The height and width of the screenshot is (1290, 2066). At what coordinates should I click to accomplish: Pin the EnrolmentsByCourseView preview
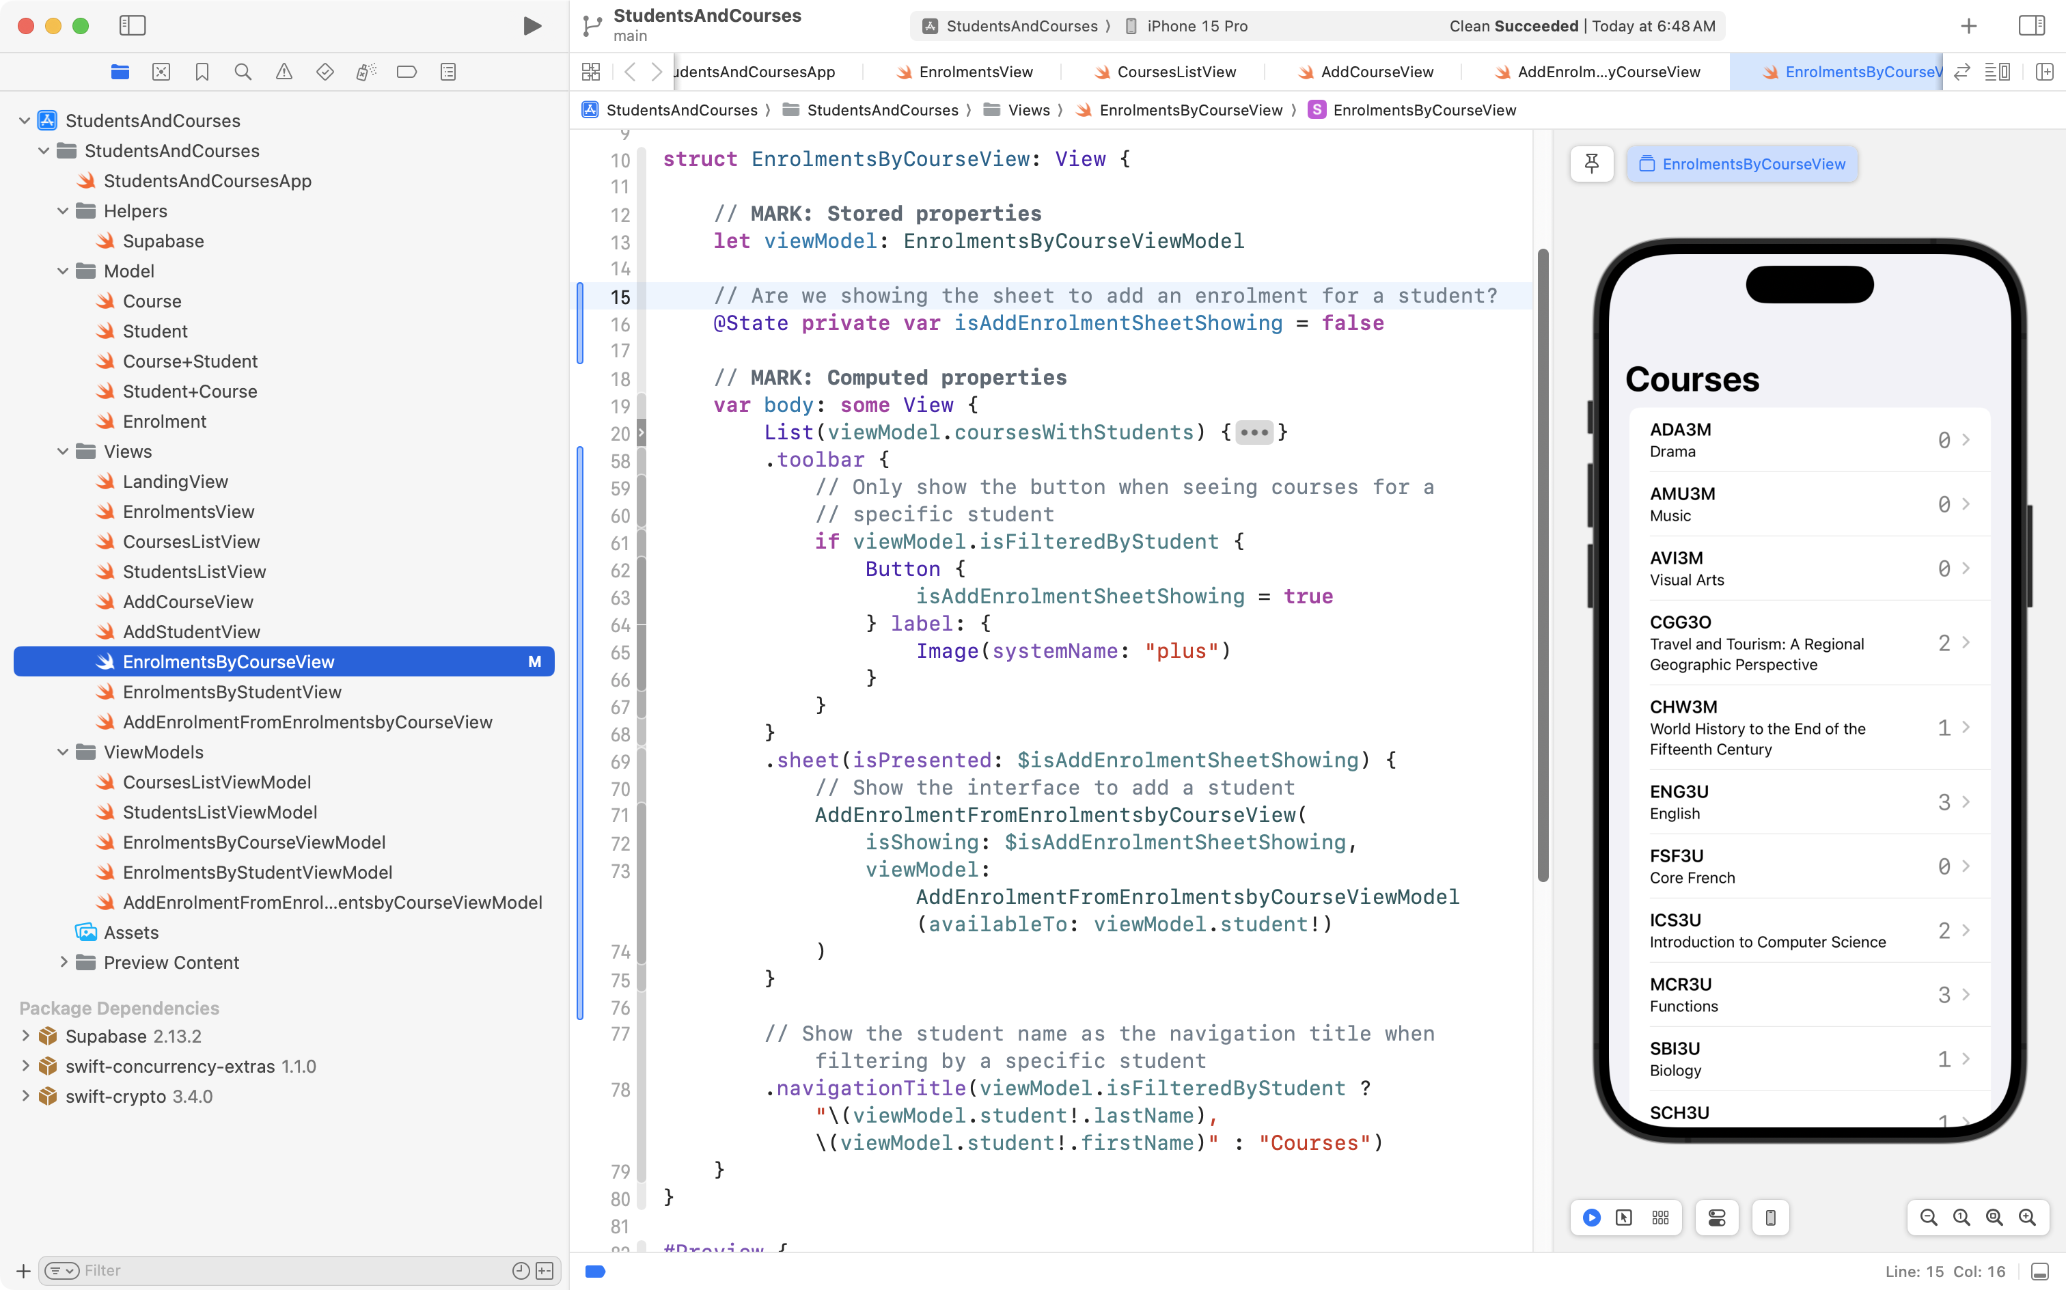1592,164
